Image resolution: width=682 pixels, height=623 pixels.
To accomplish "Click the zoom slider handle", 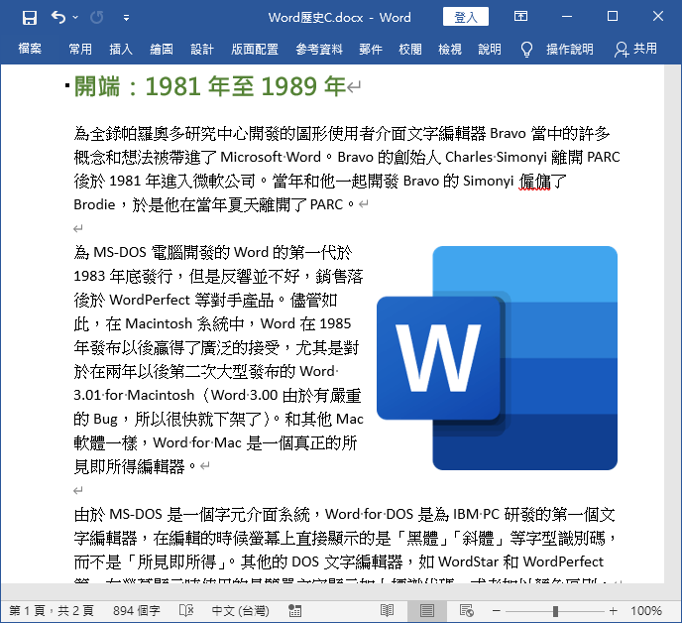I will pos(555,611).
